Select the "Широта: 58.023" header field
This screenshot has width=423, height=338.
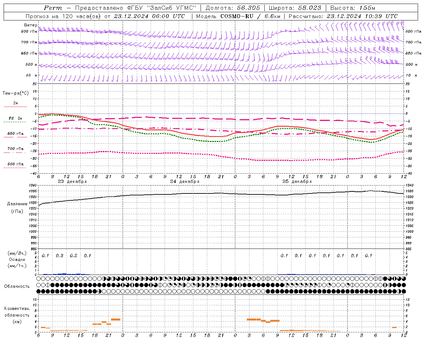point(295,8)
